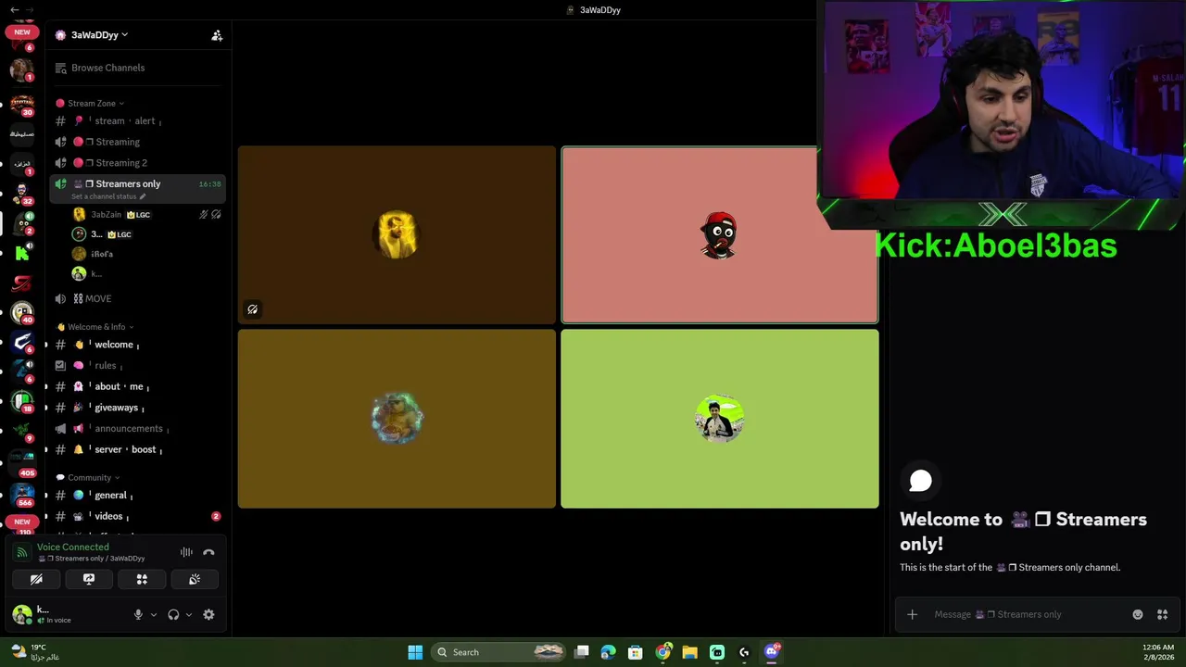Open microphone input options arrow
This screenshot has height=667, width=1186.
coord(154,614)
